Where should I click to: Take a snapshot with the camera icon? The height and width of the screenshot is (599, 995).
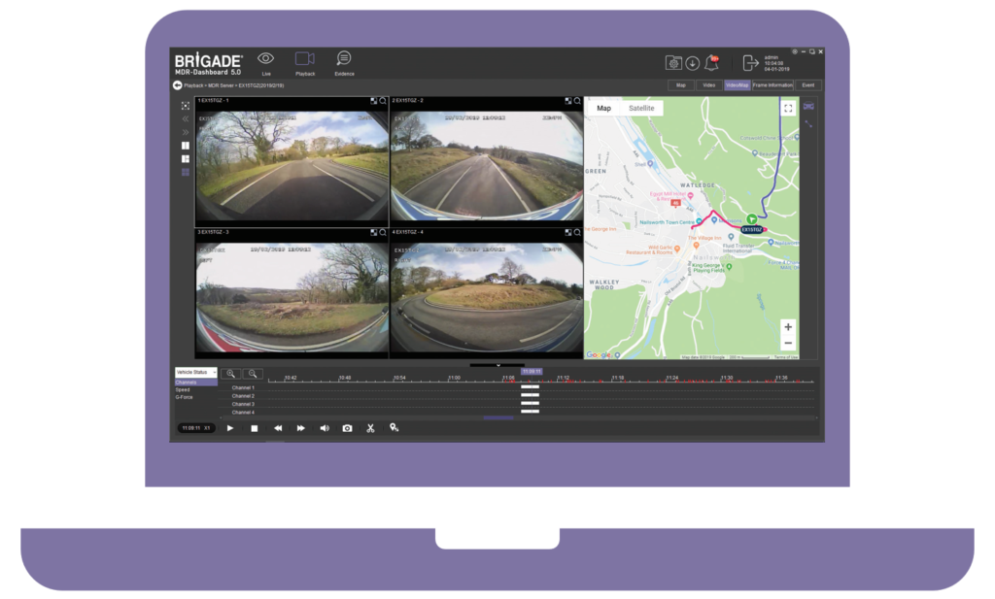tap(347, 428)
